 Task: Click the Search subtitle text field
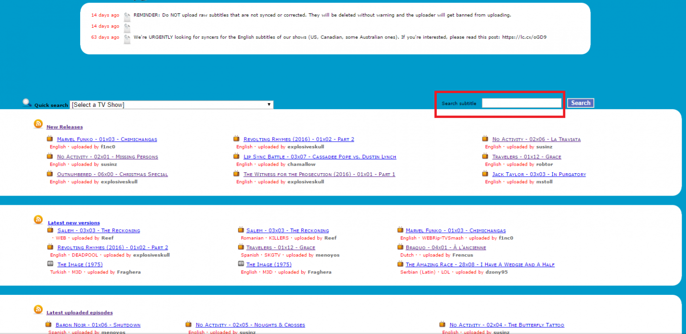click(521, 103)
